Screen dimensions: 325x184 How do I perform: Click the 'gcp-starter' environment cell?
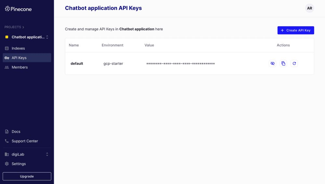113,64
